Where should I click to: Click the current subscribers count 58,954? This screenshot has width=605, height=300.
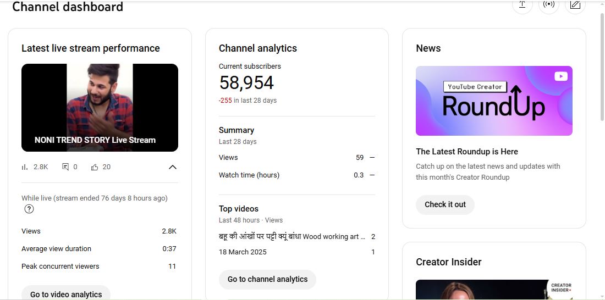click(246, 83)
